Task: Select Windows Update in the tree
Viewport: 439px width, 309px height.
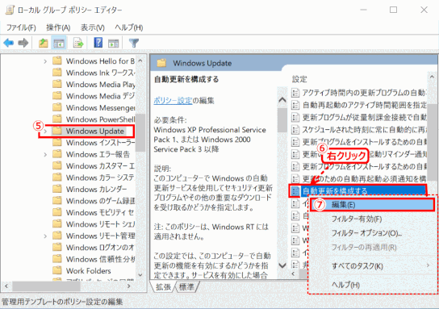Action: (95, 131)
